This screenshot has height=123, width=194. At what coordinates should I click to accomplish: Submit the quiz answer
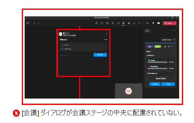click(x=100, y=55)
